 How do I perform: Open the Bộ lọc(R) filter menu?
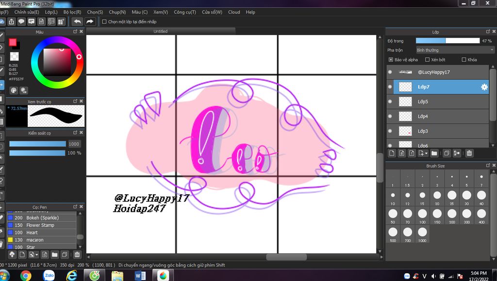(x=72, y=12)
